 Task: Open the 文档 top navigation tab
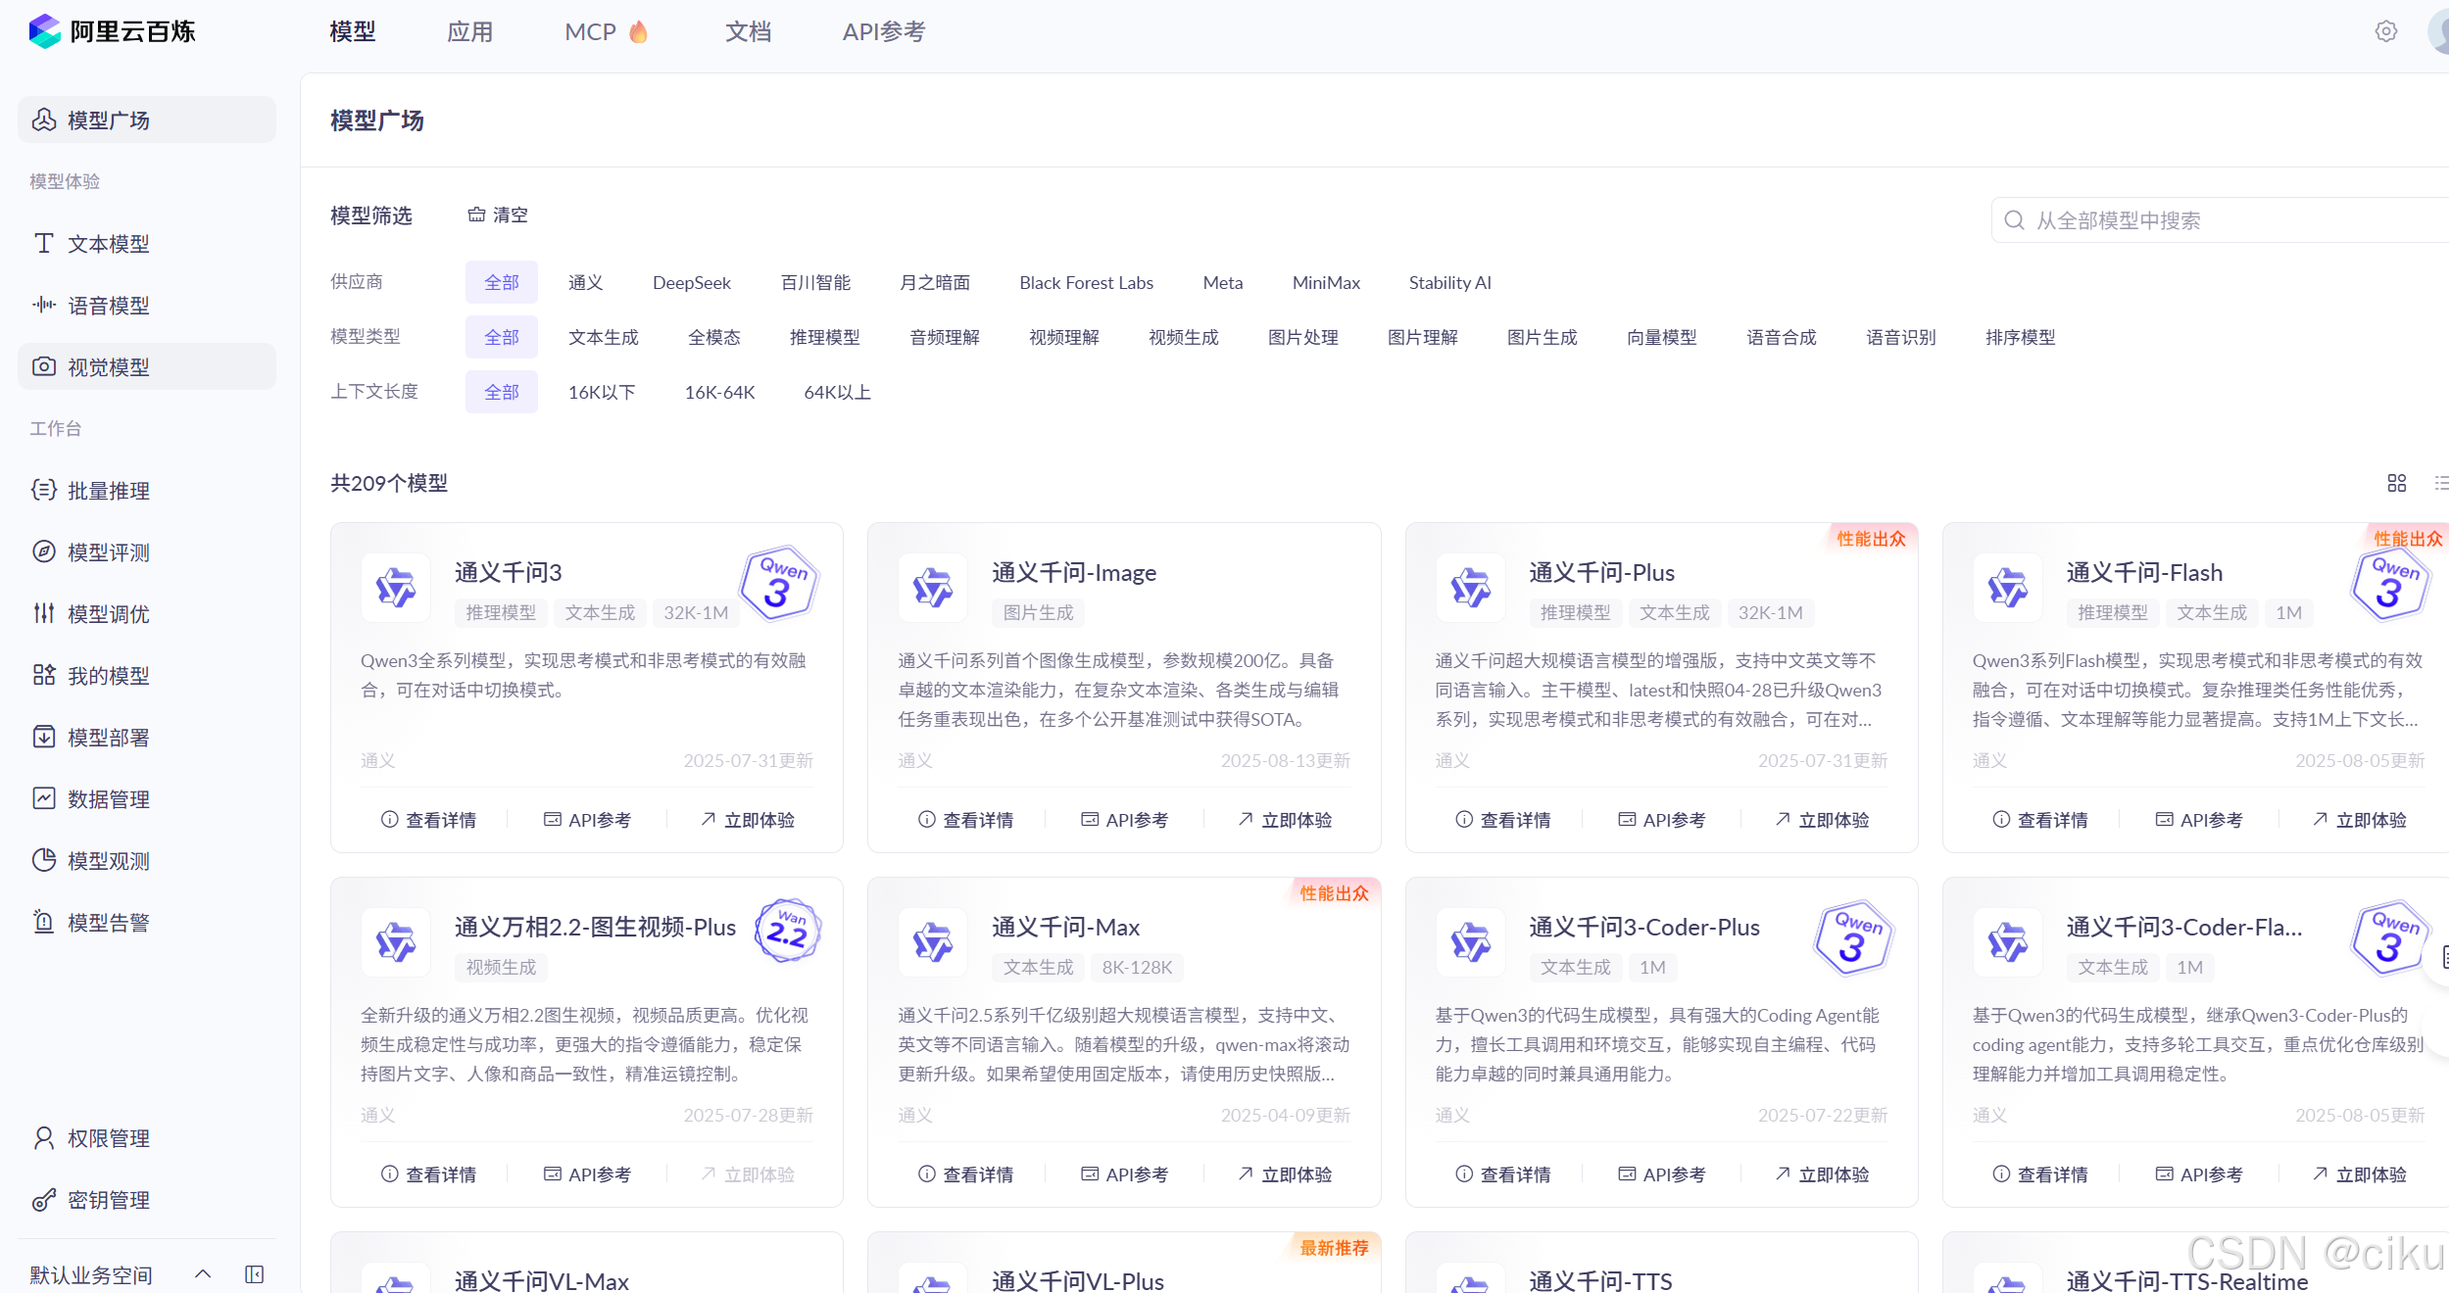click(x=749, y=31)
